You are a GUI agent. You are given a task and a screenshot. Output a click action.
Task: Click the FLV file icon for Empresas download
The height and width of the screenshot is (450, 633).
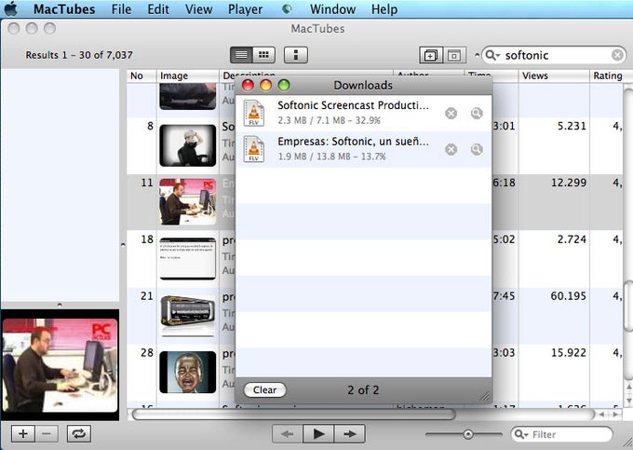[254, 149]
